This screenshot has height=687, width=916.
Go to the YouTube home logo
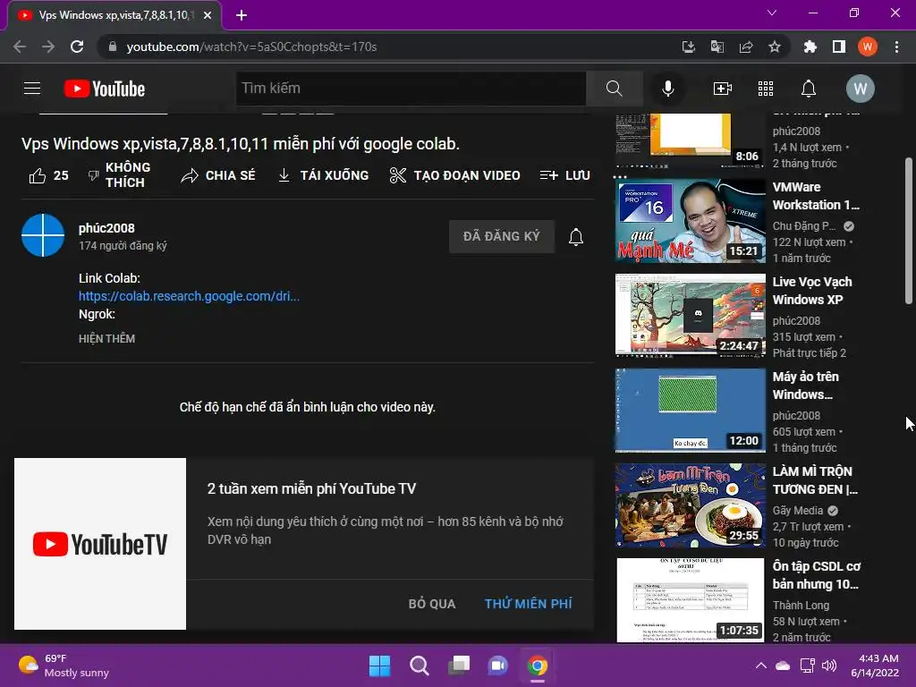pos(105,89)
